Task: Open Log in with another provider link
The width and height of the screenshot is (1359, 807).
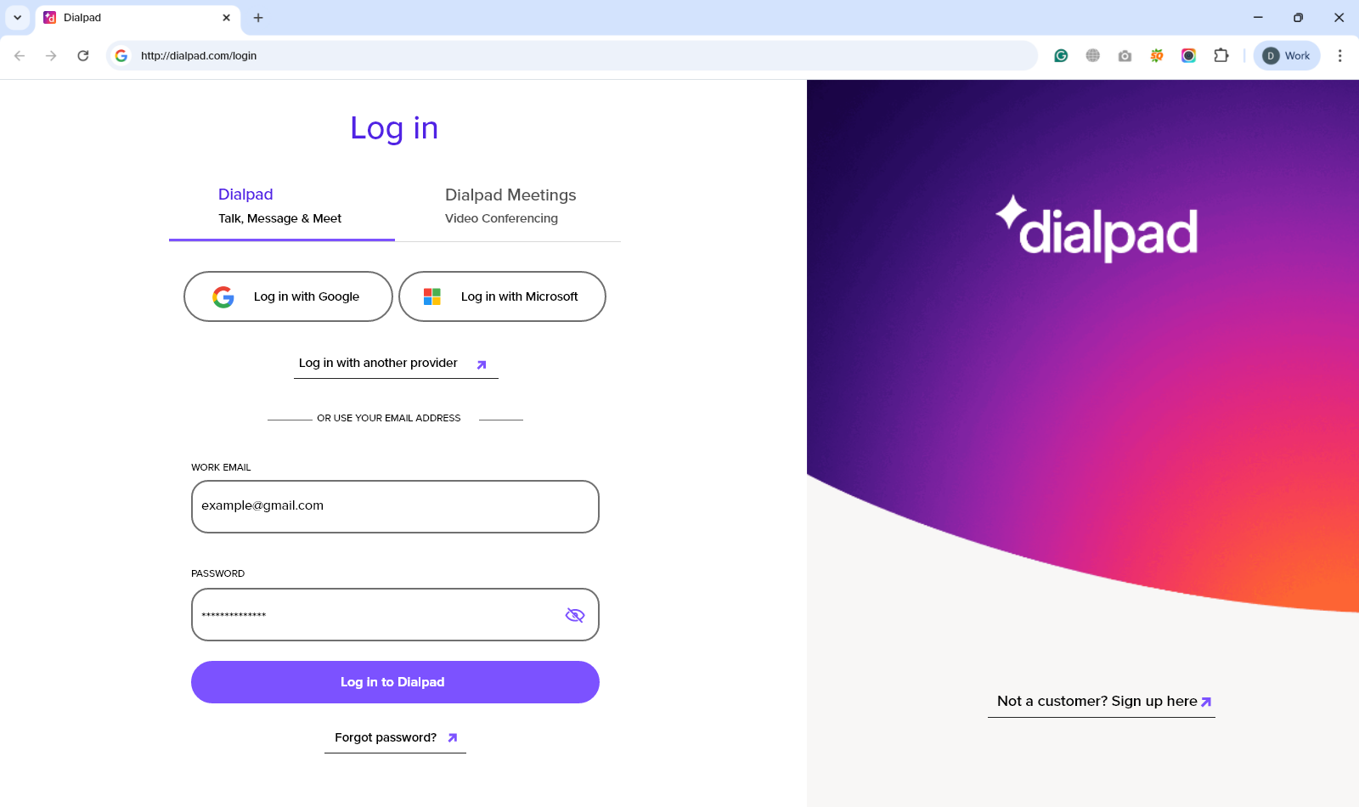Action: tap(396, 364)
